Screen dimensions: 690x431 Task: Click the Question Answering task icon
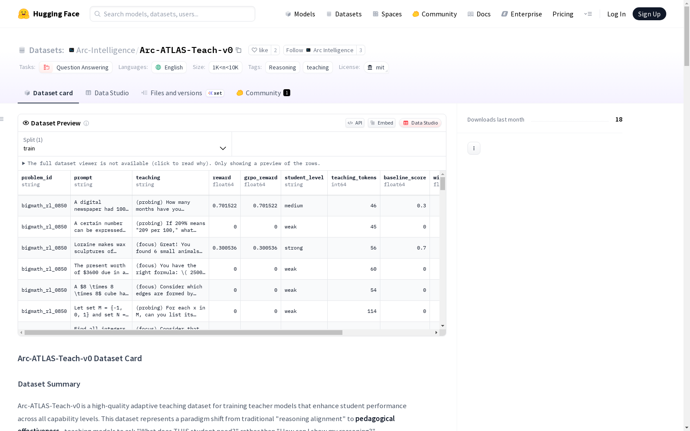click(47, 67)
